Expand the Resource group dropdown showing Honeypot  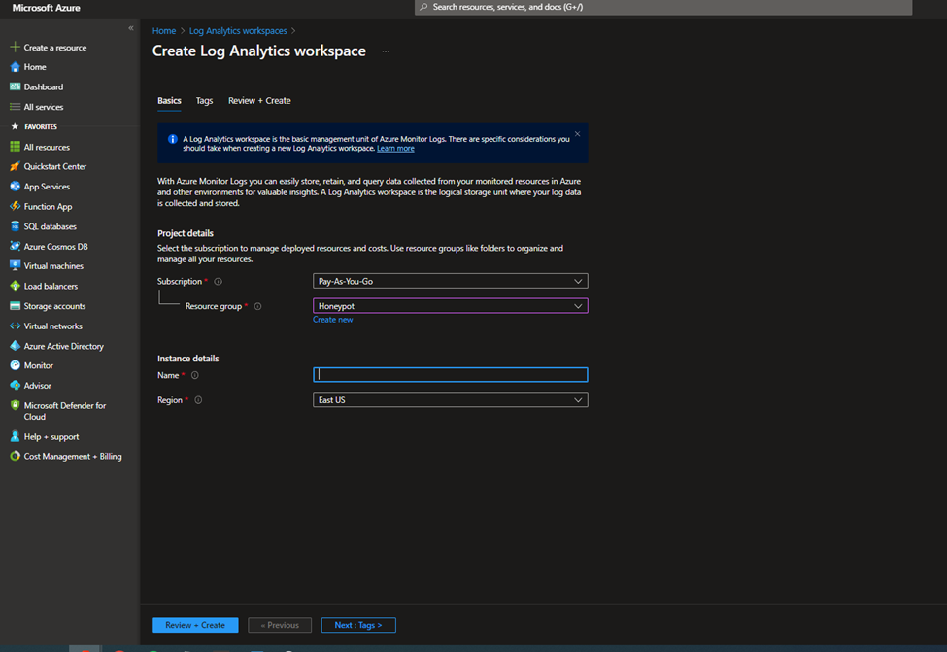coord(450,305)
